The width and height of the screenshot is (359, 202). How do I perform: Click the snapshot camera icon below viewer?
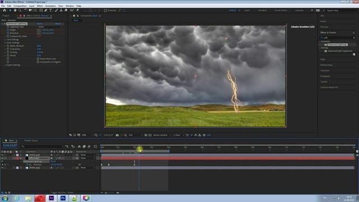click(117, 135)
